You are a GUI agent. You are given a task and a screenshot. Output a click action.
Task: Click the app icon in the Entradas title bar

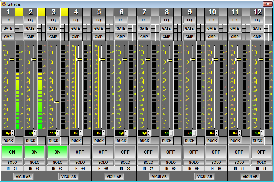(x=4, y=4)
